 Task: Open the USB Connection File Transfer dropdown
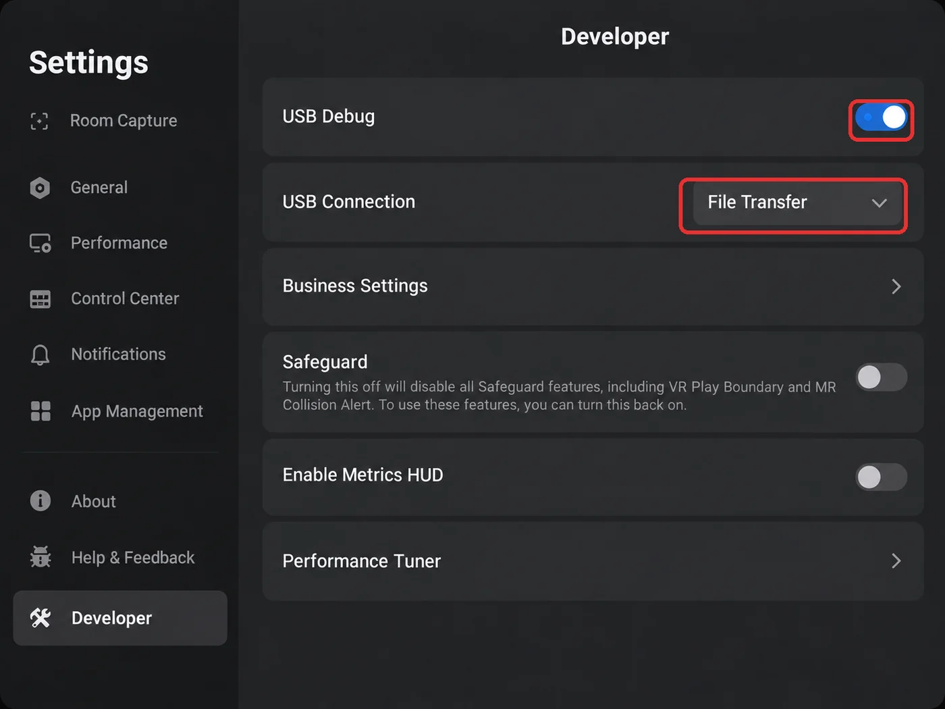[797, 203]
